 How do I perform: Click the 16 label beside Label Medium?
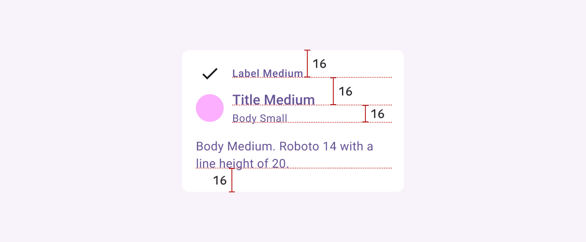tap(319, 64)
